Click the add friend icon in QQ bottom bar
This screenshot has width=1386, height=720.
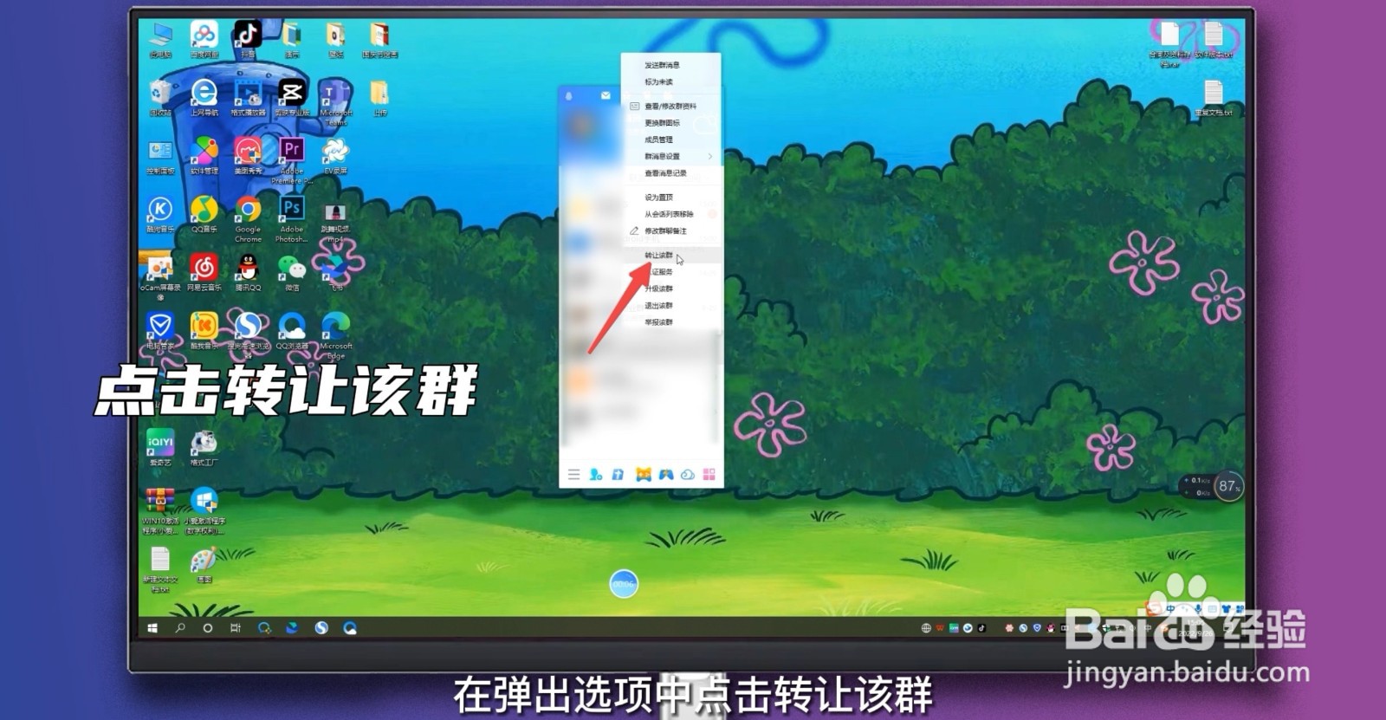(596, 474)
